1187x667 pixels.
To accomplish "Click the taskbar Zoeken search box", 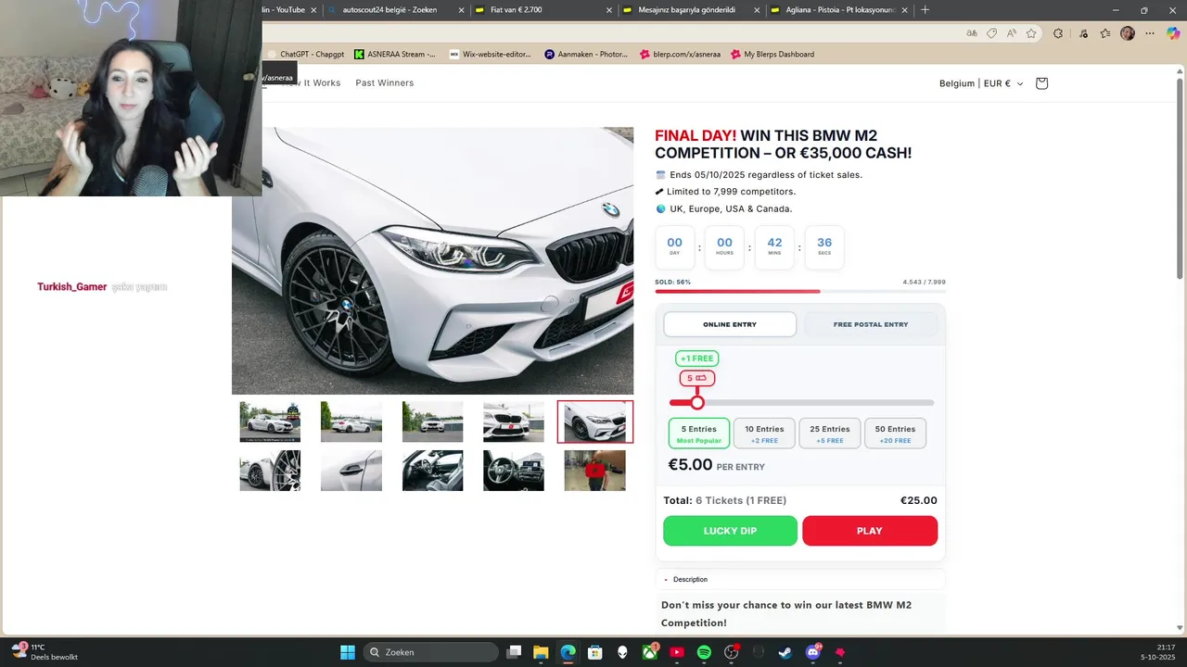I will tap(431, 652).
